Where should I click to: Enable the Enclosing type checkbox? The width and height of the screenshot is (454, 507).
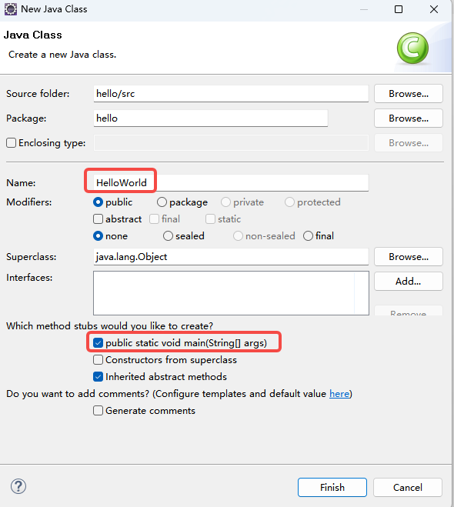pyautogui.click(x=11, y=142)
